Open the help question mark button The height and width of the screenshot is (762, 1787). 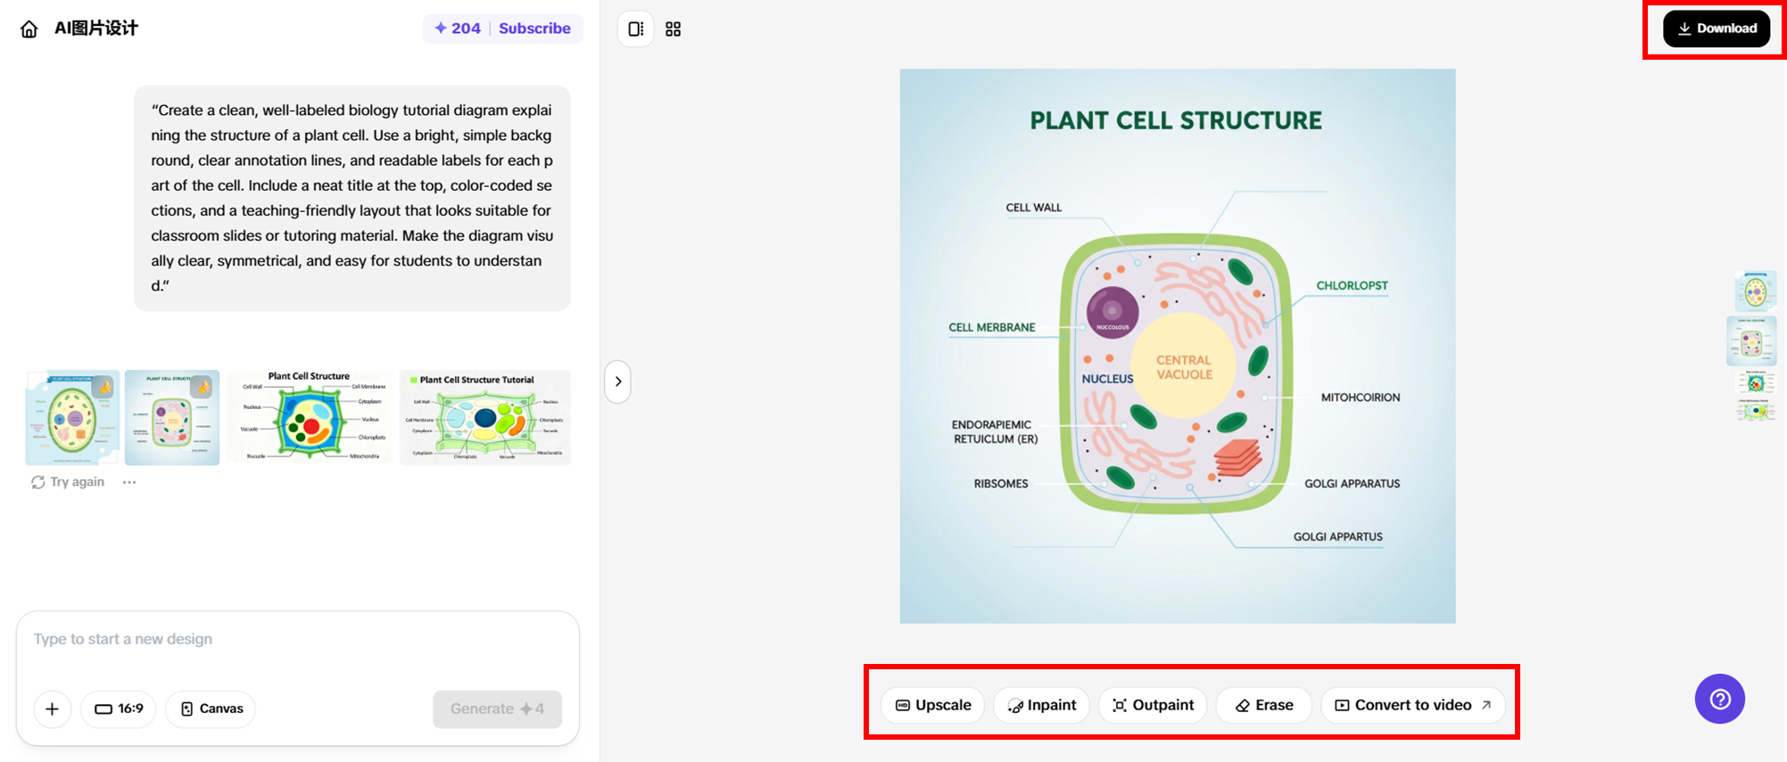(1719, 699)
